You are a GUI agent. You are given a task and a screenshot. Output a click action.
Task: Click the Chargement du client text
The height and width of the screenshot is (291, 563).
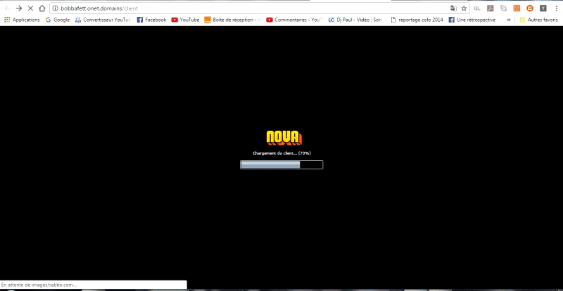coord(281,153)
